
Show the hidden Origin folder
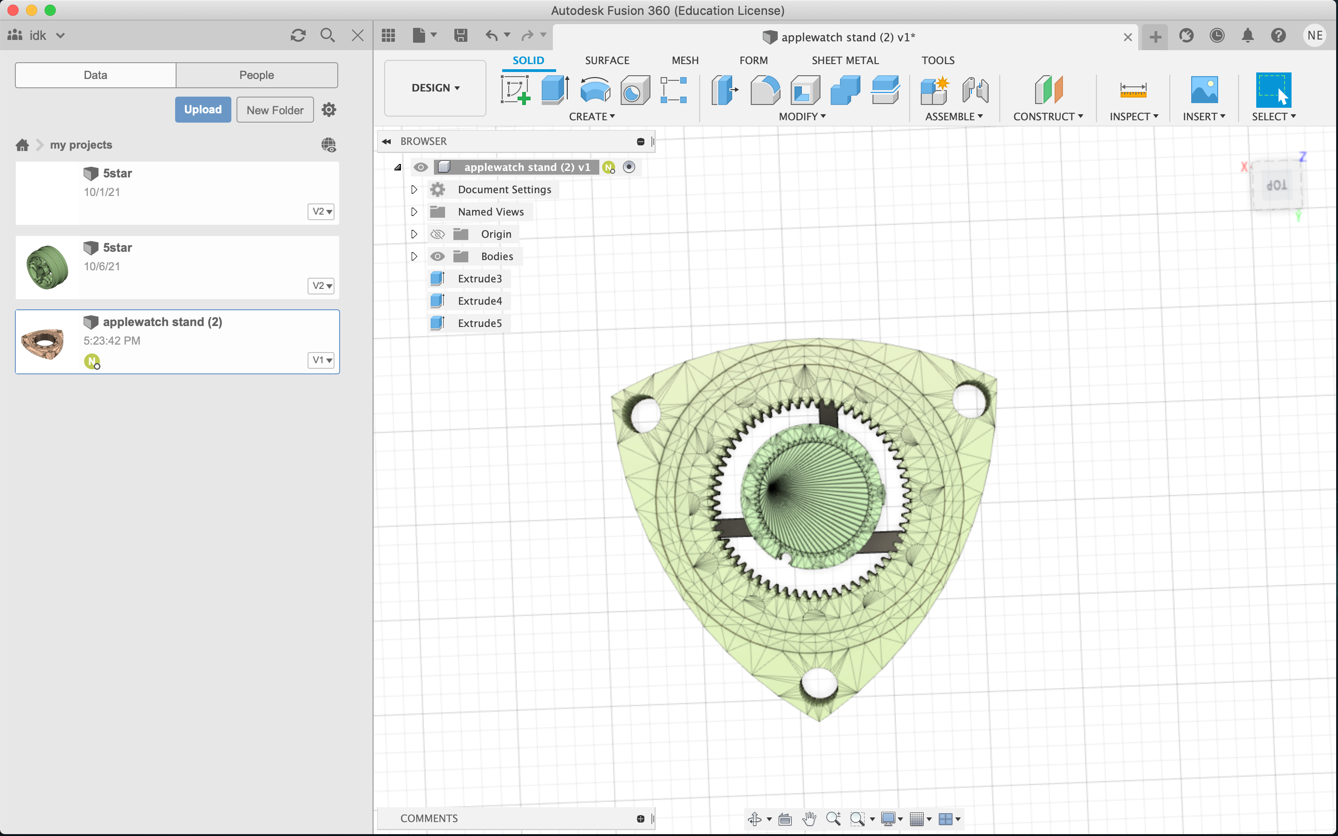tap(437, 234)
